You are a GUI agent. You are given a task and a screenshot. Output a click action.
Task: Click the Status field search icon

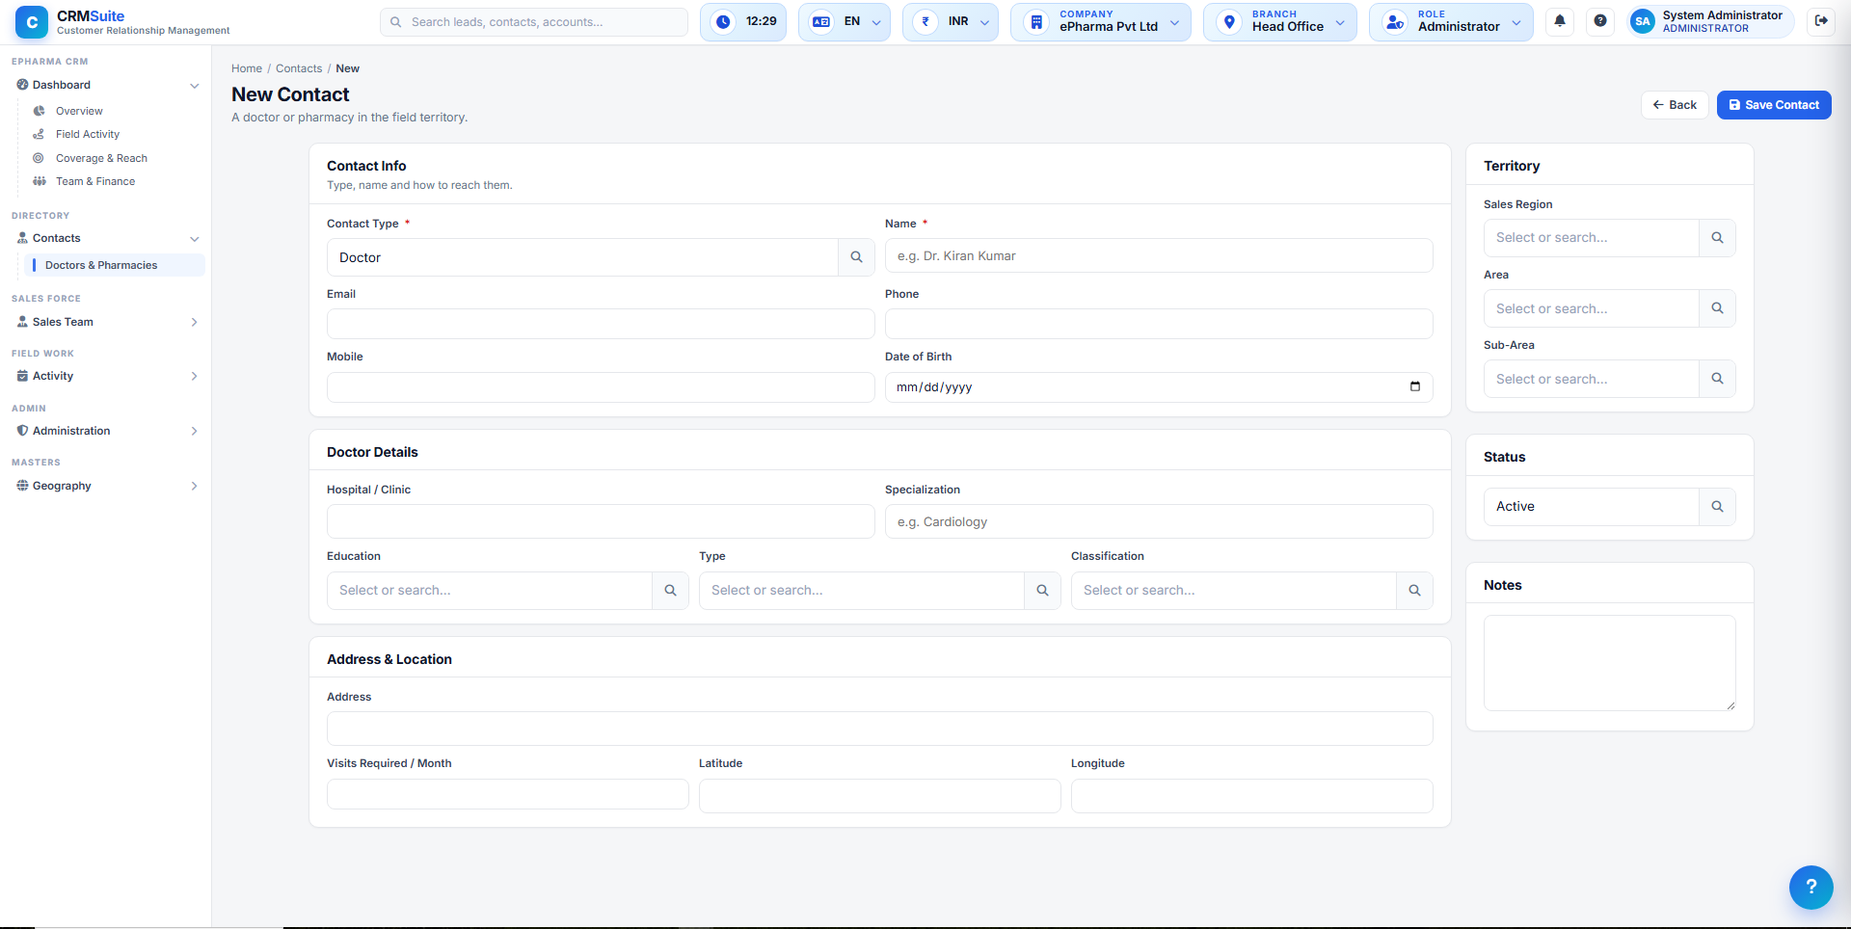(x=1717, y=507)
